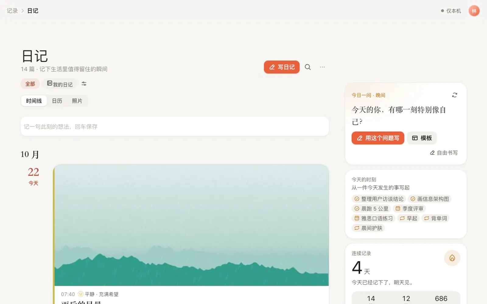Click the 仅本机 sync status indicator
This screenshot has height=304, width=487.
coord(451,11)
